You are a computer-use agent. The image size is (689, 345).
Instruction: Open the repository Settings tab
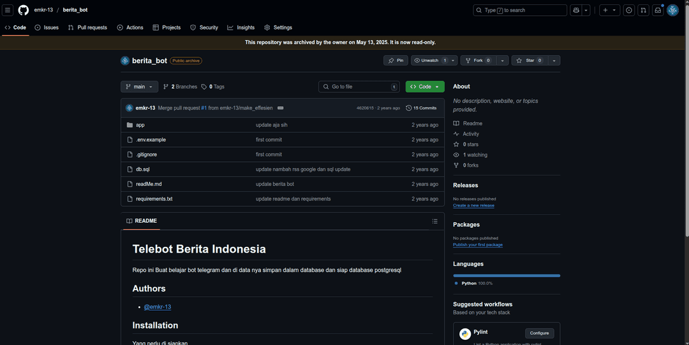(x=278, y=27)
